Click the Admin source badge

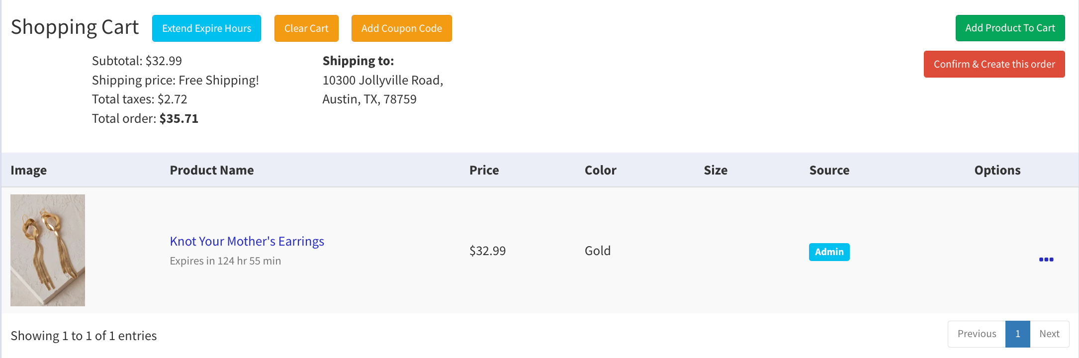(x=829, y=252)
